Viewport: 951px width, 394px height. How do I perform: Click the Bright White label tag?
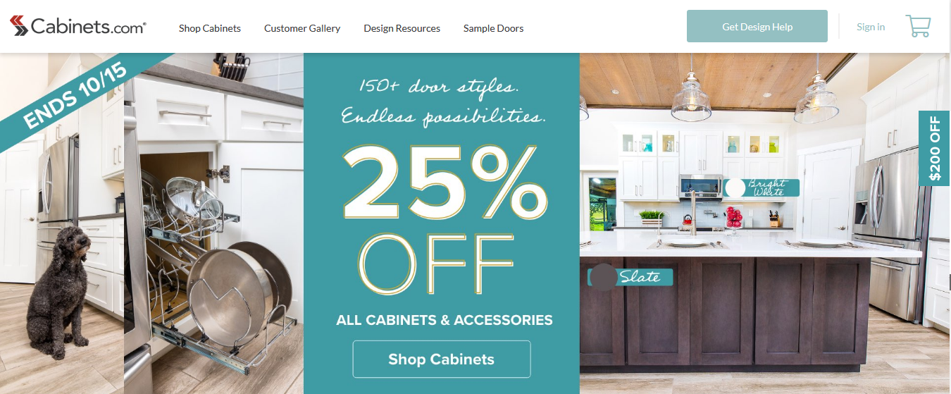[x=762, y=187]
